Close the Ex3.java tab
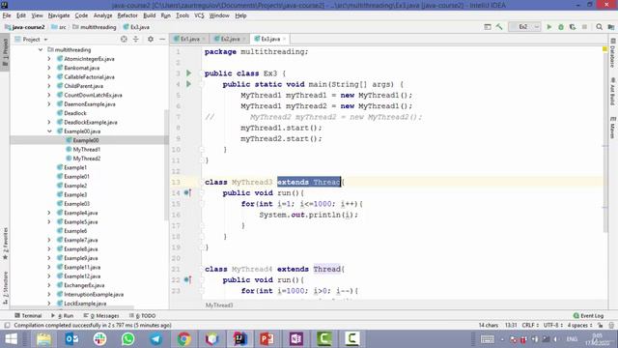The image size is (618, 348). [x=284, y=39]
